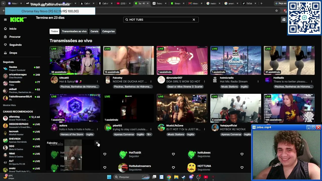Viewport: 322px width, 181px height.
Task: Follow the HotTubSt channel with heart
Action: pos(173,154)
